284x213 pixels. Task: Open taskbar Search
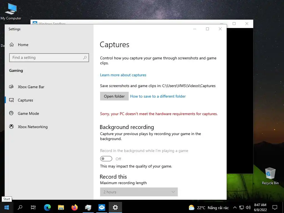pos(20,207)
